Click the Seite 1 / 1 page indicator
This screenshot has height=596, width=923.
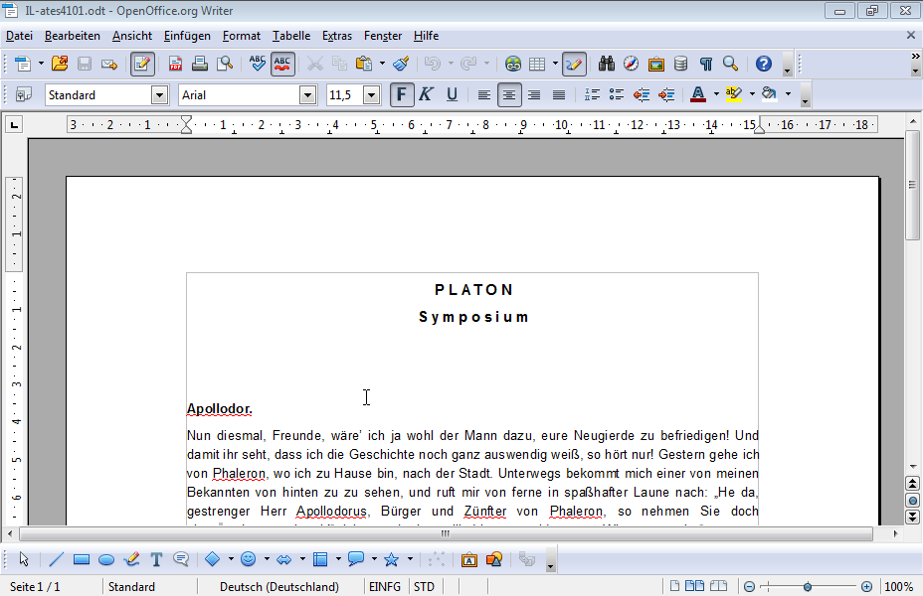pos(35,587)
